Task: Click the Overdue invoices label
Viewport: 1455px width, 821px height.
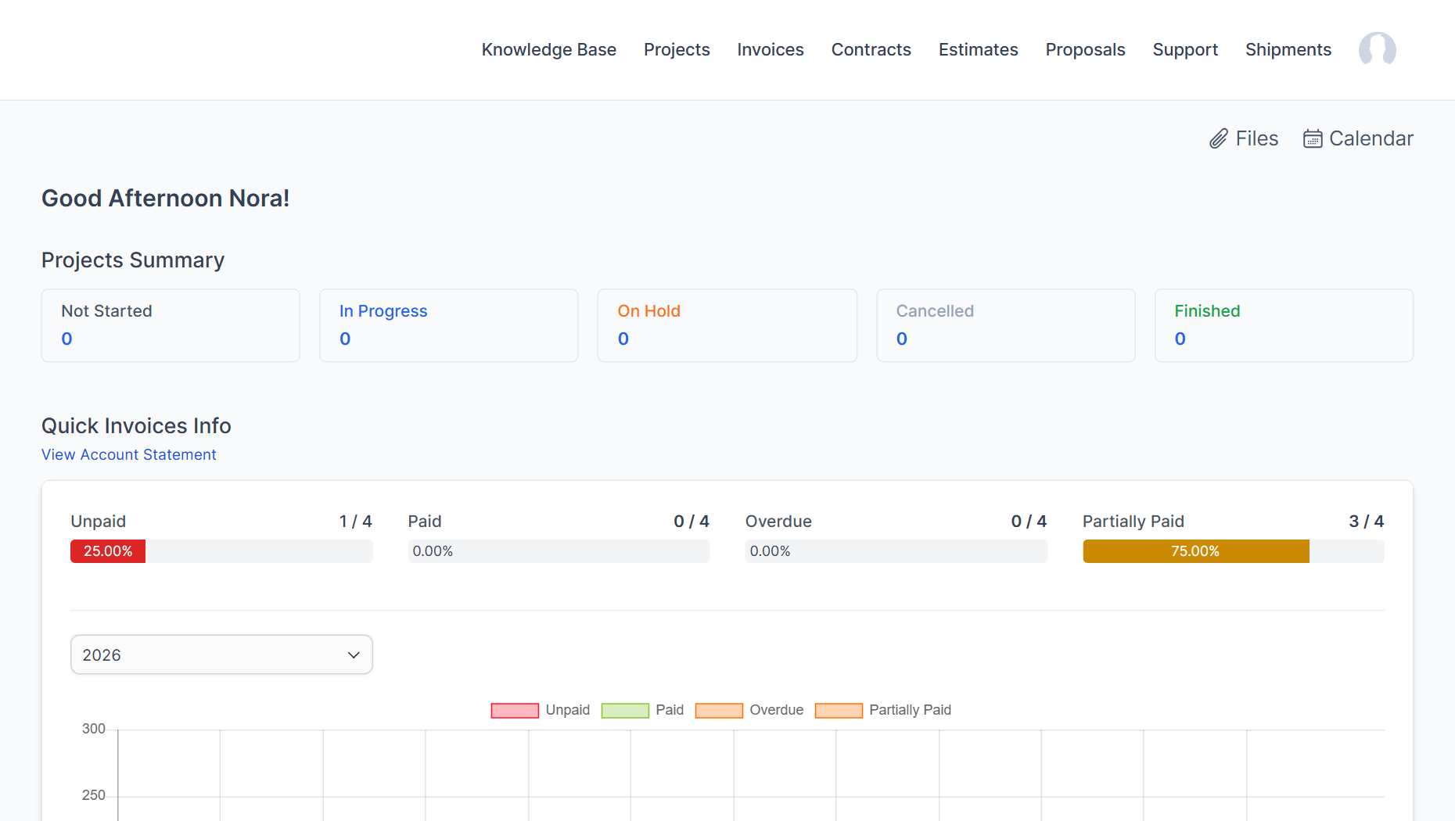Action: [x=778, y=521]
